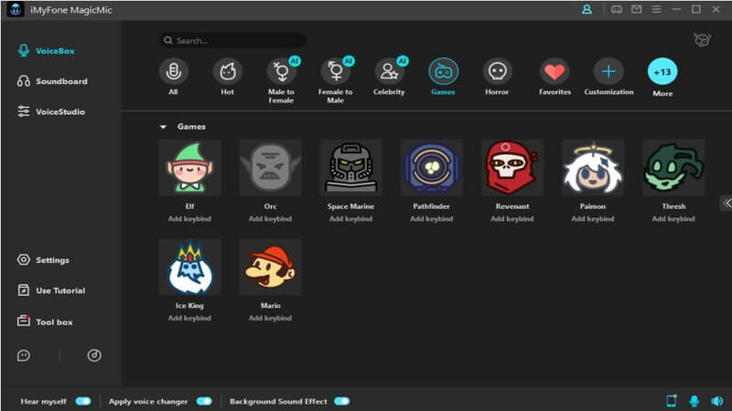Image resolution: width=732 pixels, height=411 pixels.
Task: Open the Discord gamepad icon in title bar
Action: pos(617,9)
